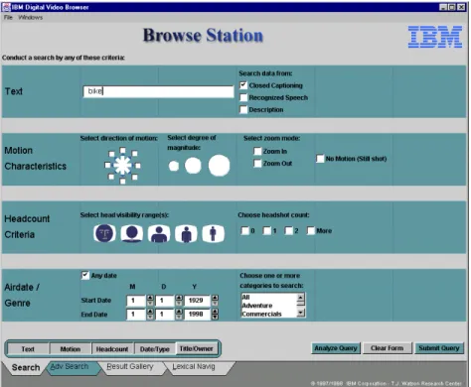Click the text search field containing "bike"

pyautogui.click(x=158, y=91)
